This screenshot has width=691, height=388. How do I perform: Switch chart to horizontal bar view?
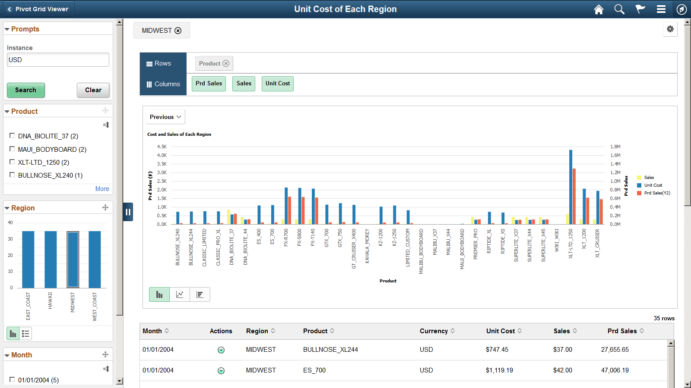pyautogui.click(x=200, y=294)
